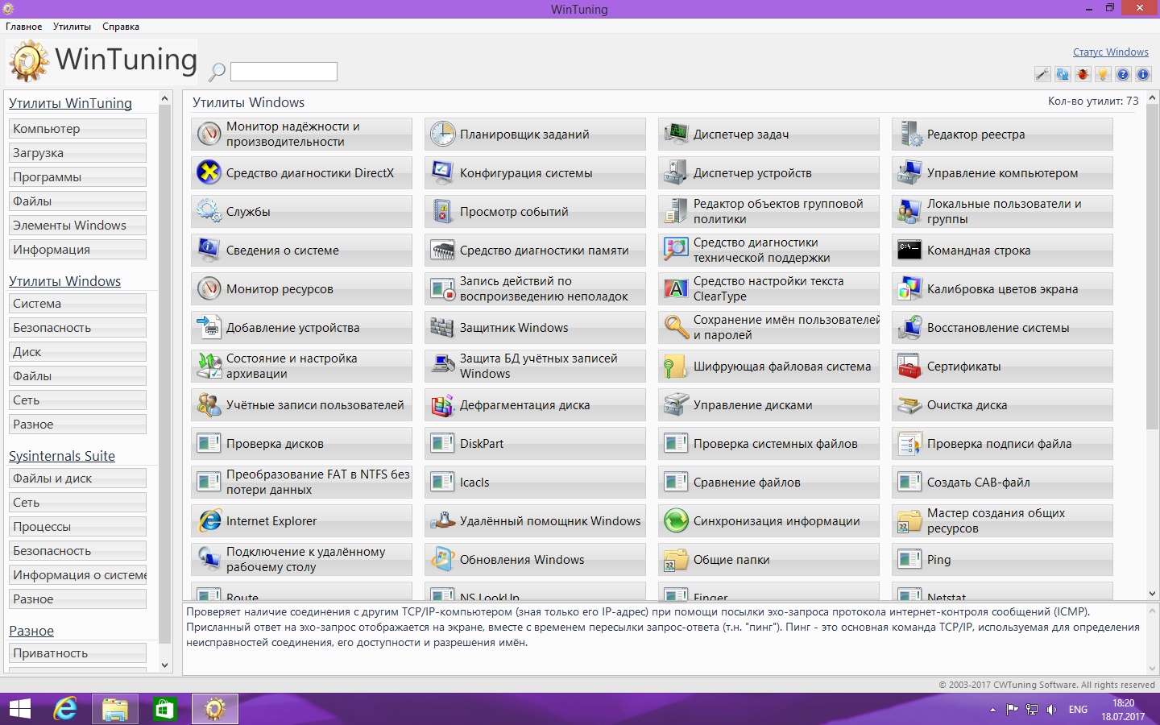Click inside the search text field
The image size is (1160, 725).
point(284,72)
